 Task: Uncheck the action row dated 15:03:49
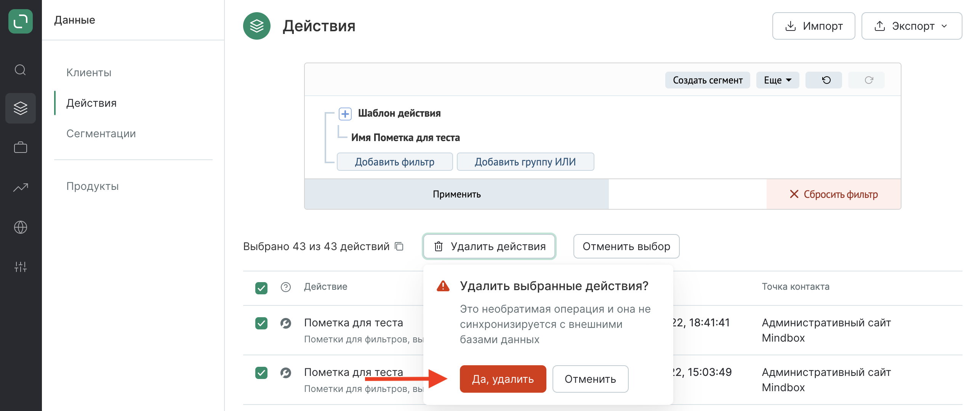point(261,372)
